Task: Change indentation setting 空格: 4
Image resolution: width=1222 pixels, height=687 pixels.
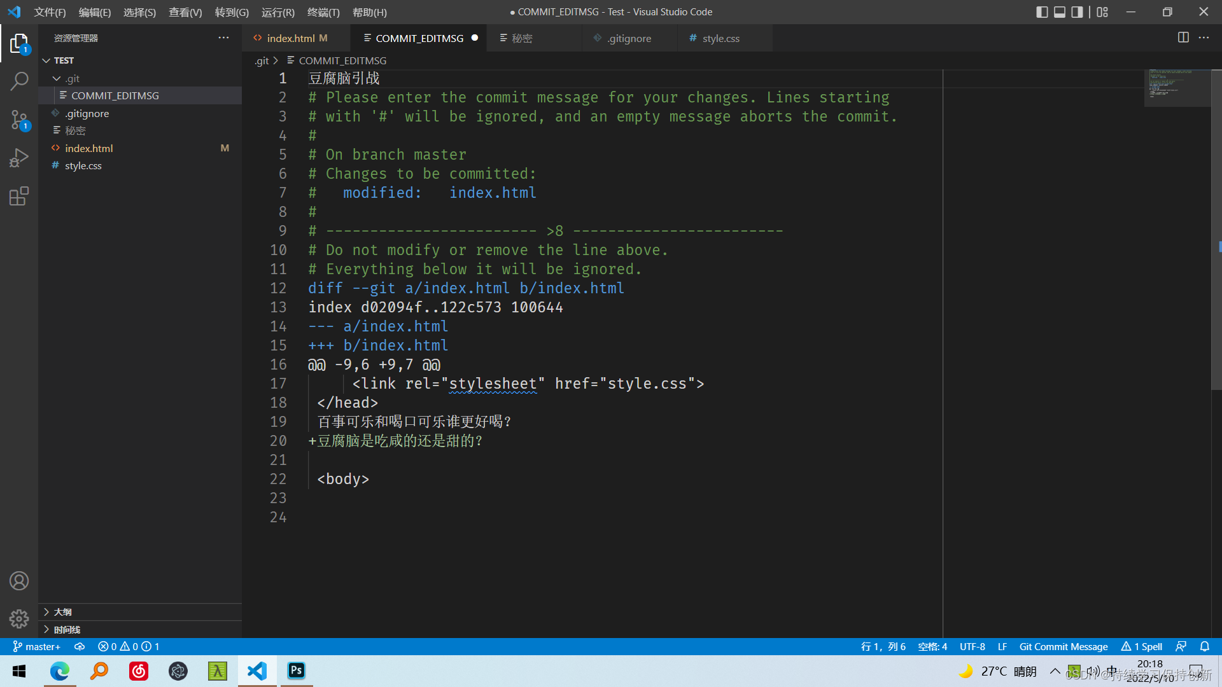Action: click(932, 646)
